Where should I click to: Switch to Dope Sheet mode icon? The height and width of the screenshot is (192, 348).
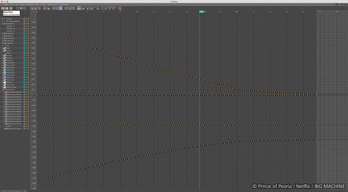[3, 8]
